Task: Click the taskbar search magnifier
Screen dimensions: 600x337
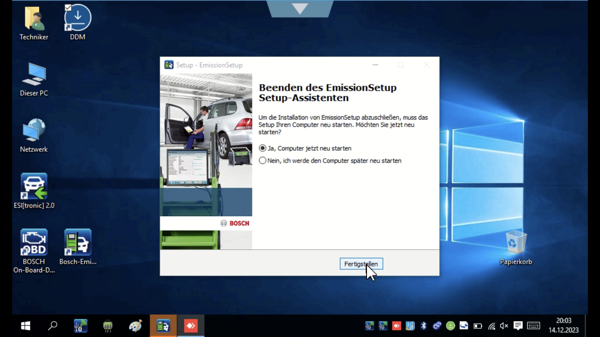Action: [53, 326]
